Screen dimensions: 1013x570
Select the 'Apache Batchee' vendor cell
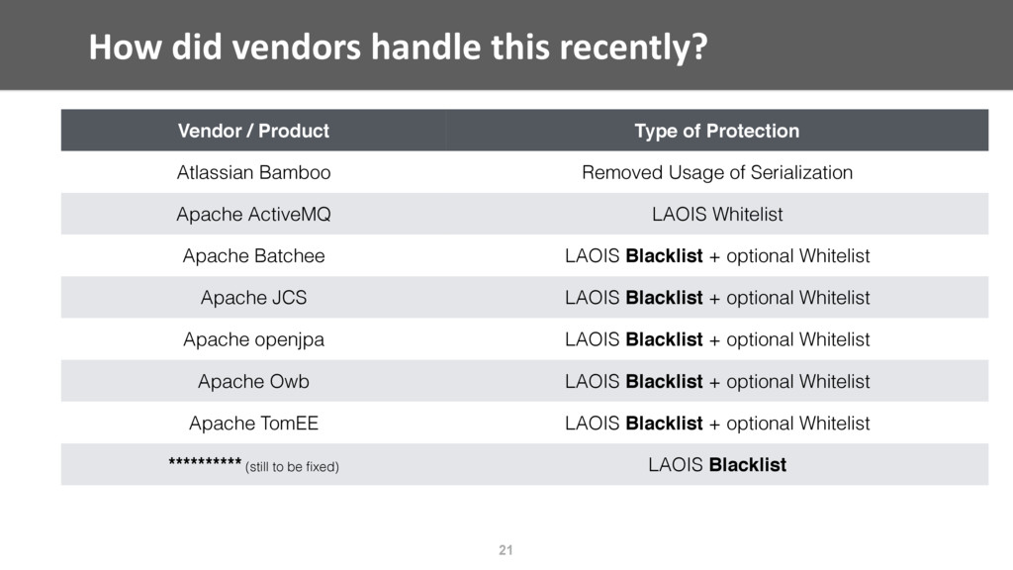[253, 256]
